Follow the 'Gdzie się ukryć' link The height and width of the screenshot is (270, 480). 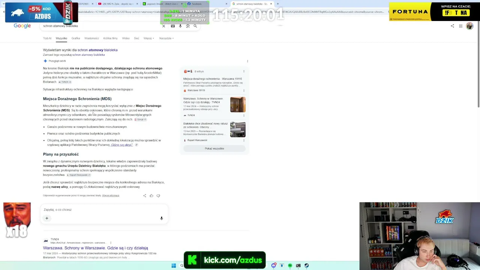click(x=122, y=145)
